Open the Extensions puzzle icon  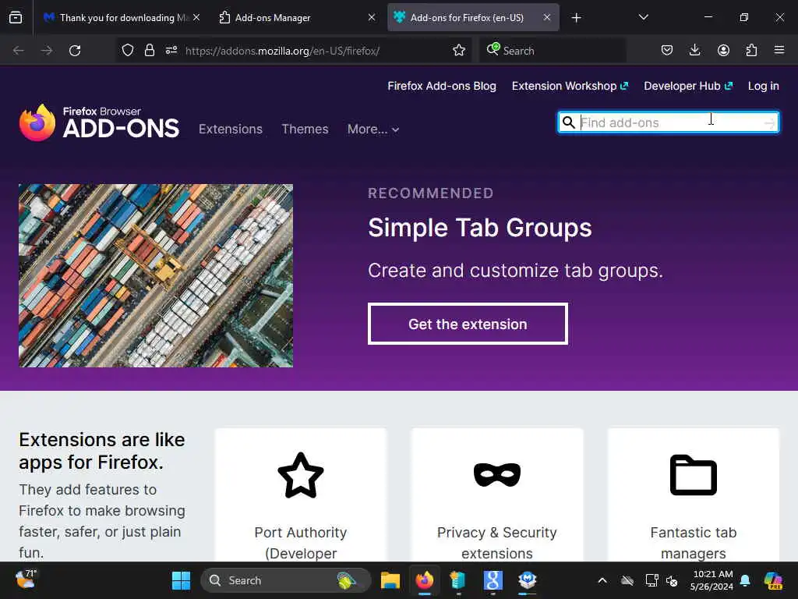(x=751, y=50)
